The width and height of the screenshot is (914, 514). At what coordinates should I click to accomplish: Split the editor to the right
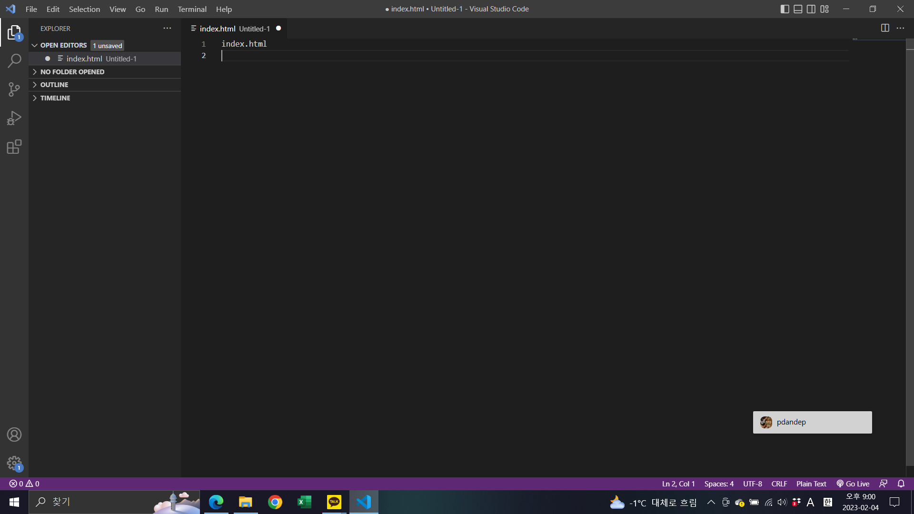coord(885,28)
